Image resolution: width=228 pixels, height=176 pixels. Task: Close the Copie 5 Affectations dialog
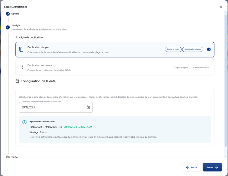221,7
